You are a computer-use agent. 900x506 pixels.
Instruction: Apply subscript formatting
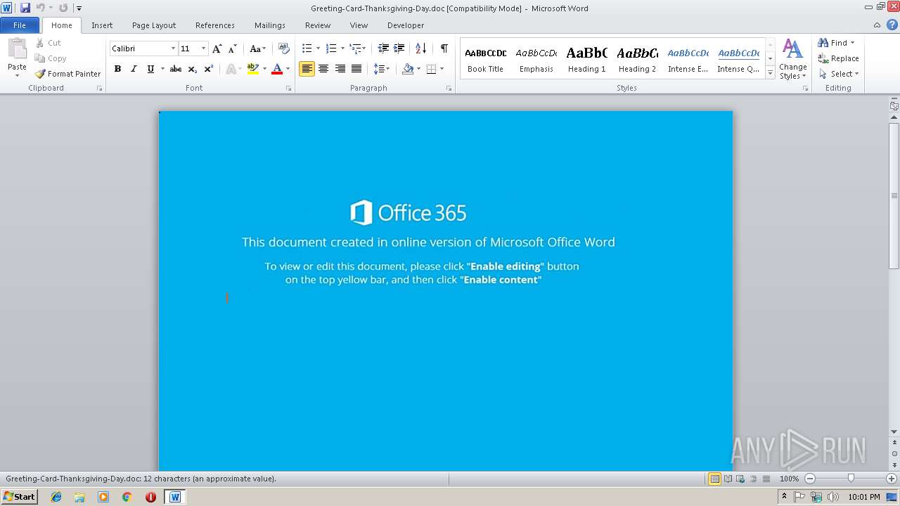click(192, 69)
